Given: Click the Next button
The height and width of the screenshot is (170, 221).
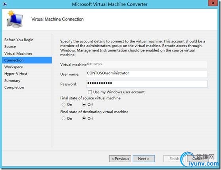Looking at the screenshot, I should pos(144,159).
